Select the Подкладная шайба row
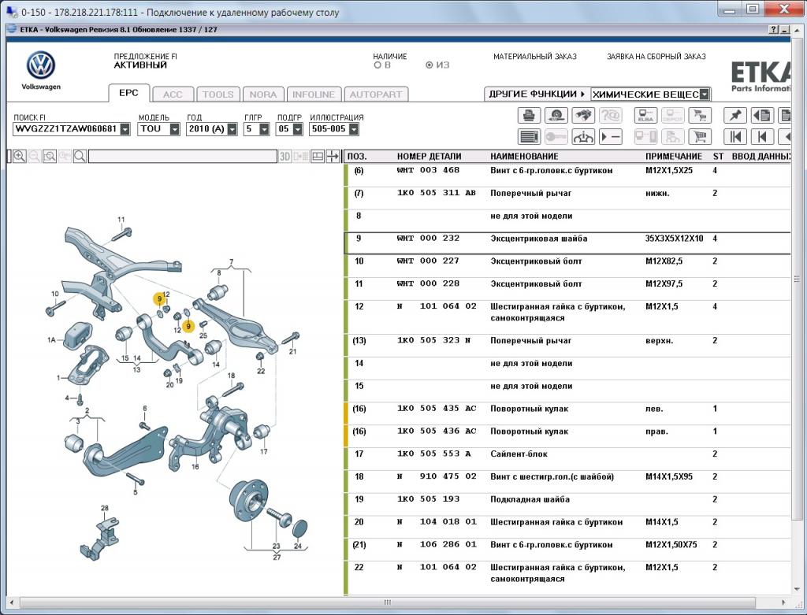 567,504
